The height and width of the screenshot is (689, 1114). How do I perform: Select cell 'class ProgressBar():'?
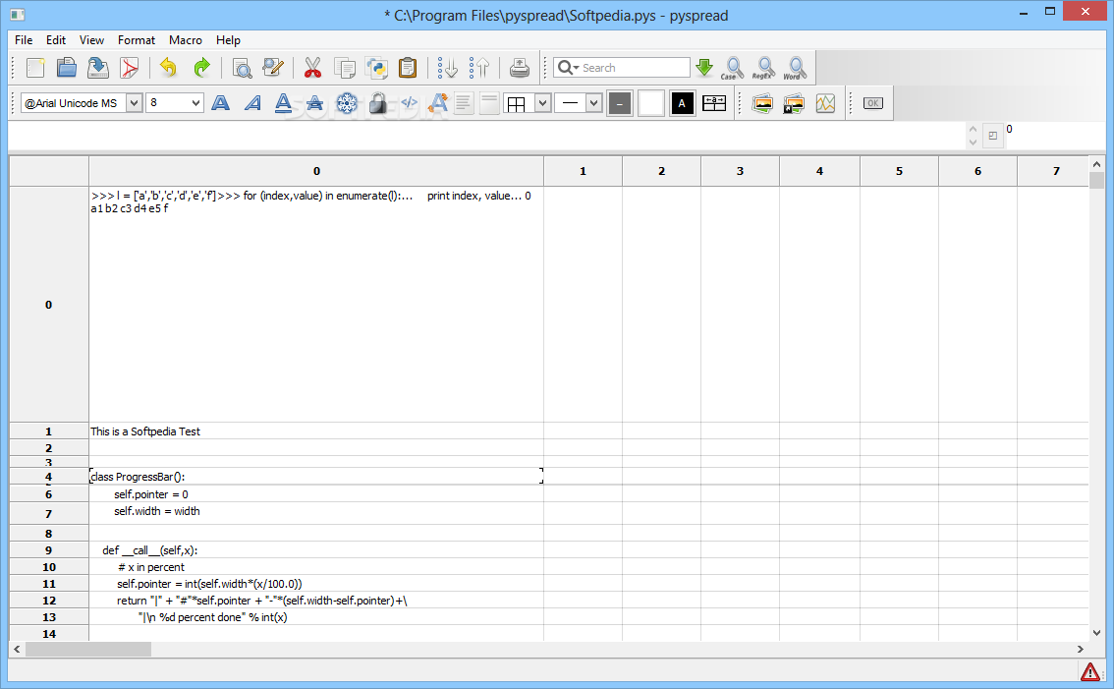pyautogui.click(x=316, y=477)
